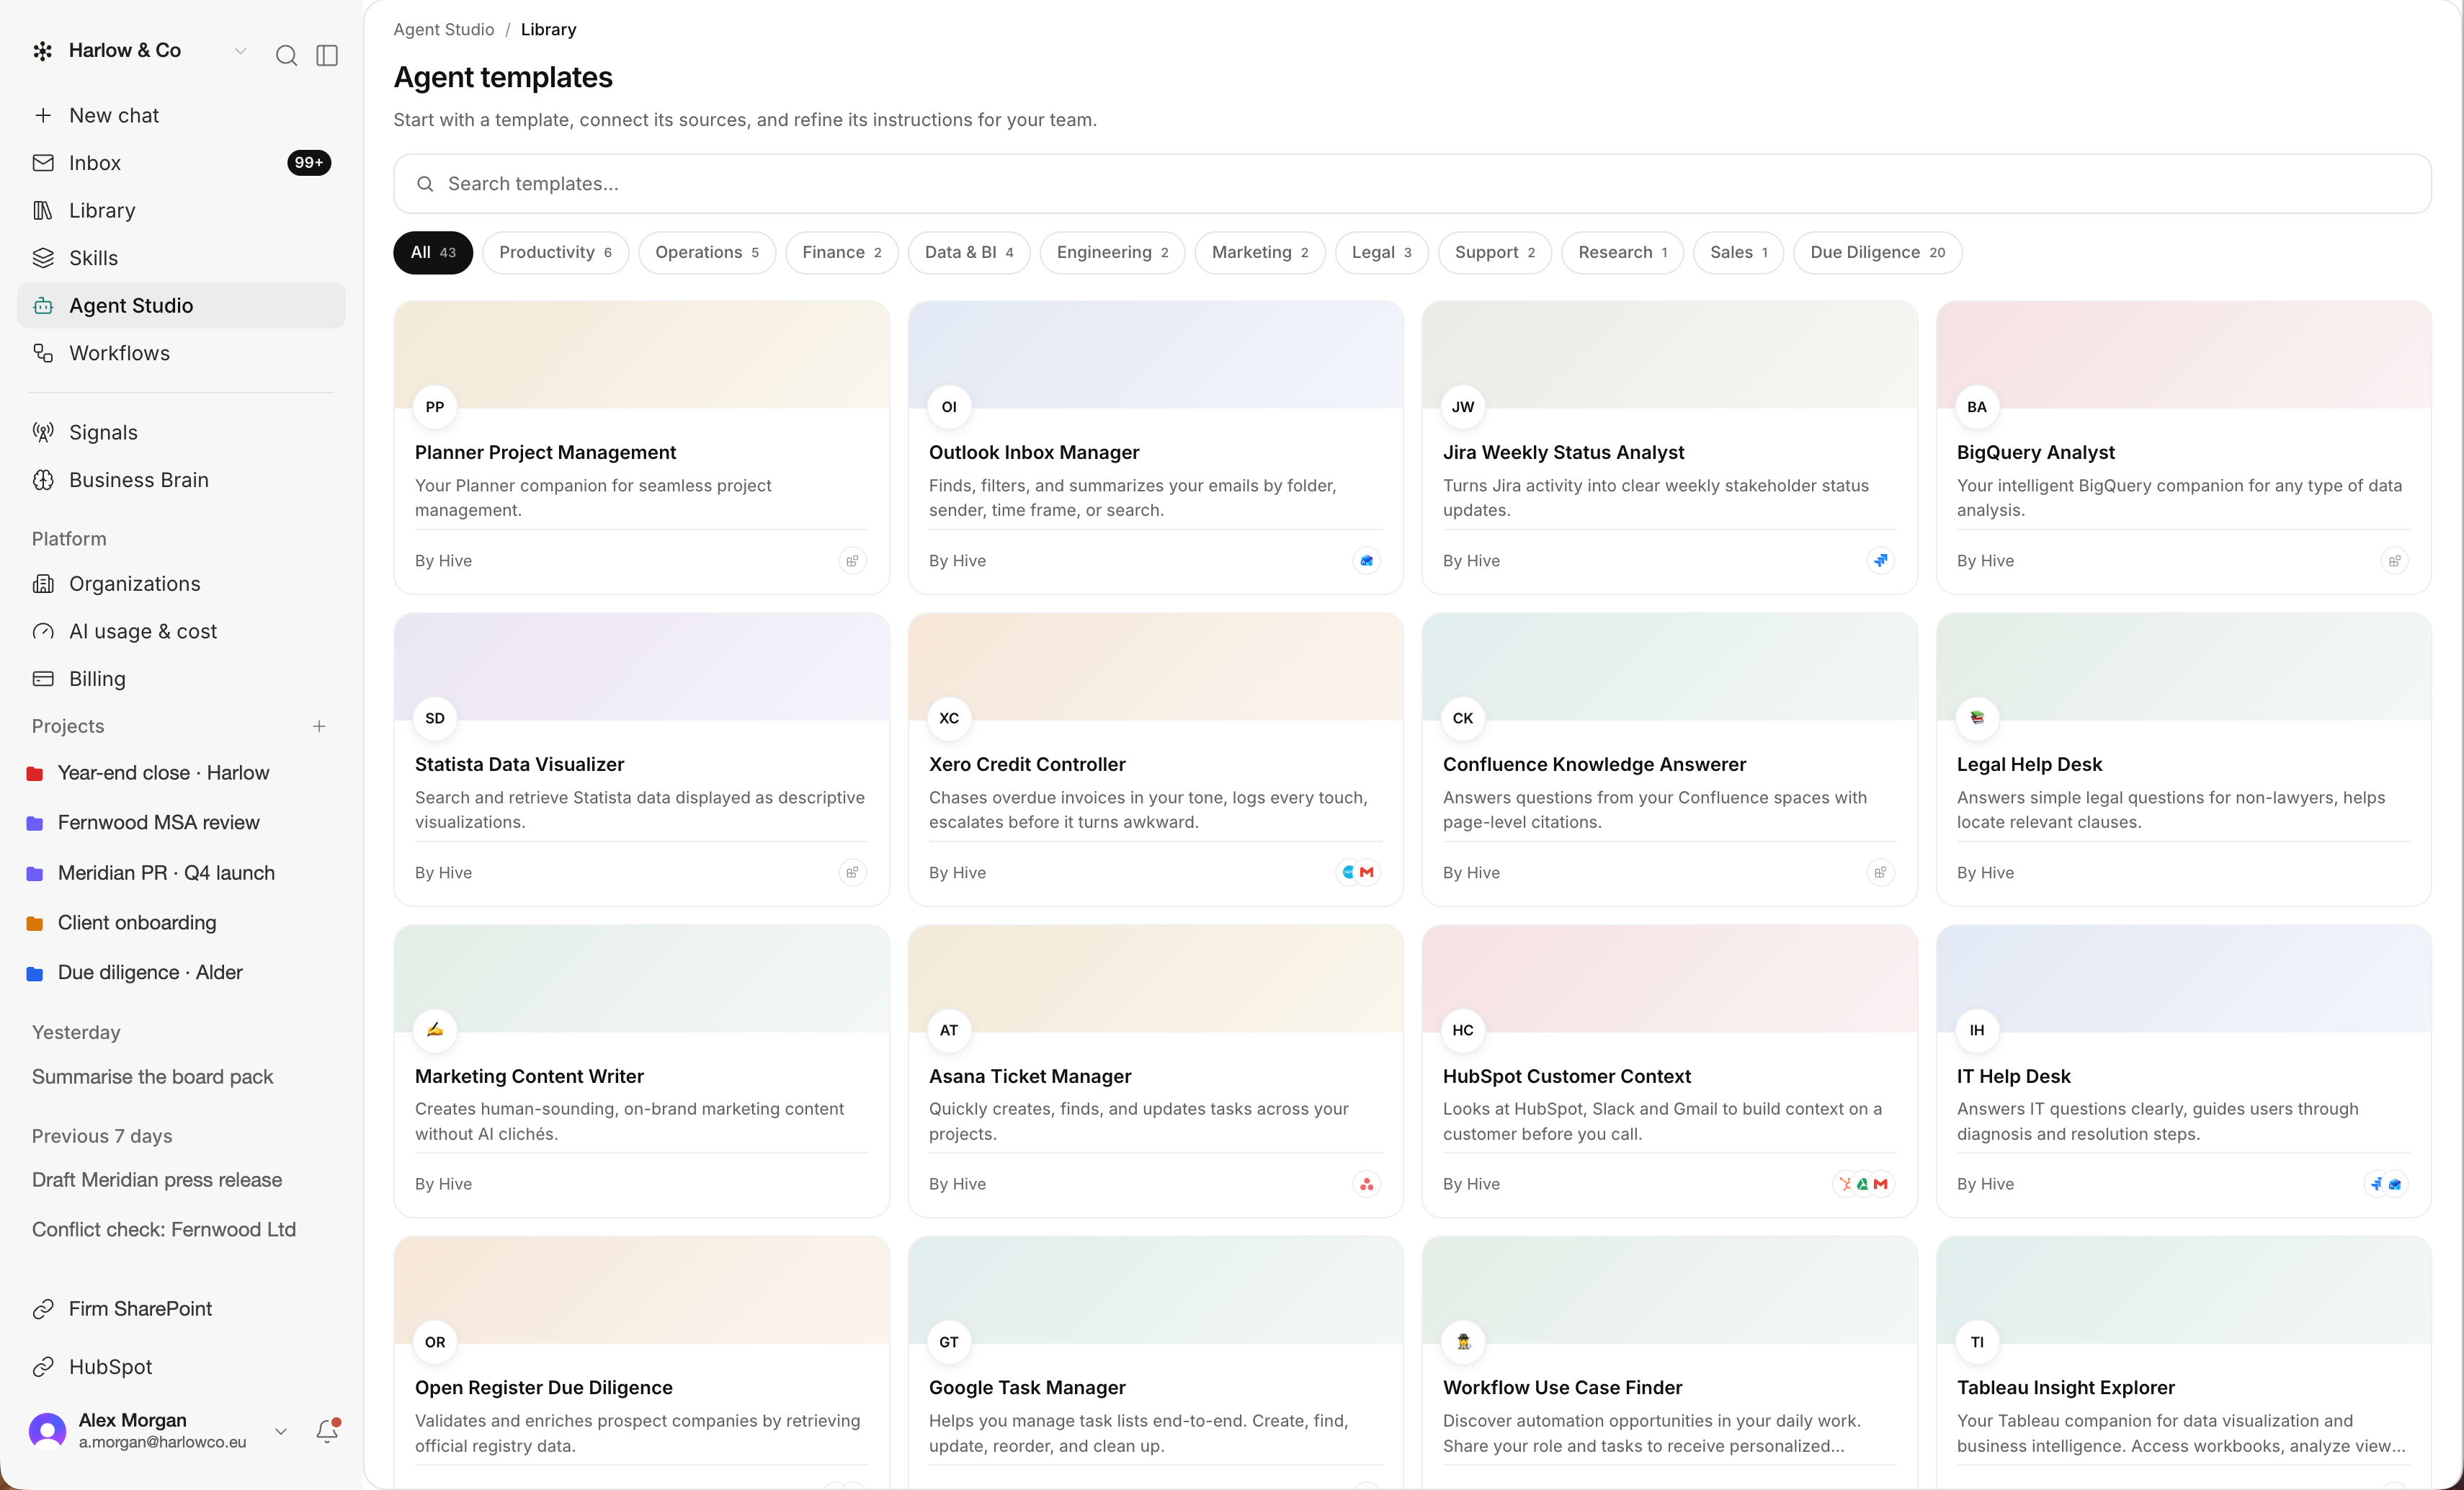The height and width of the screenshot is (1490, 2464).
Task: Click the Signals icon
Action: [x=43, y=432]
